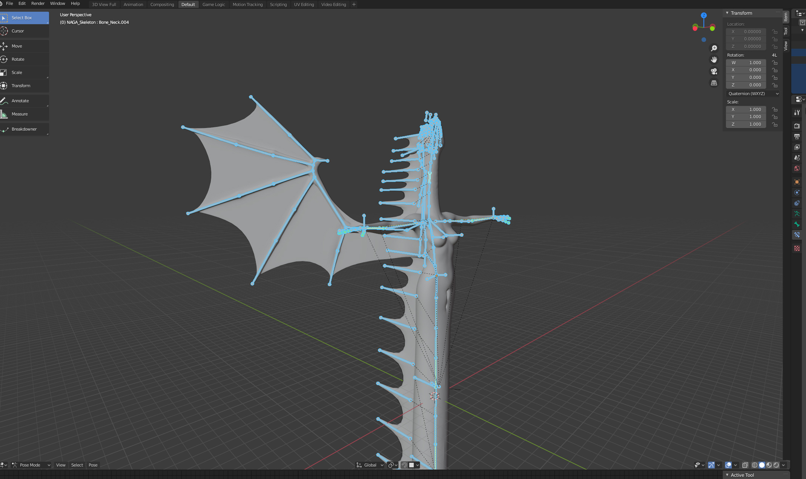Screen dimensions: 806x479
Task: Activate the Measure tool
Action: pyautogui.click(x=19, y=114)
